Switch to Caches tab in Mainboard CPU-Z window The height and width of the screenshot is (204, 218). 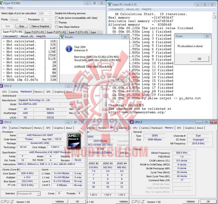click(14, 92)
